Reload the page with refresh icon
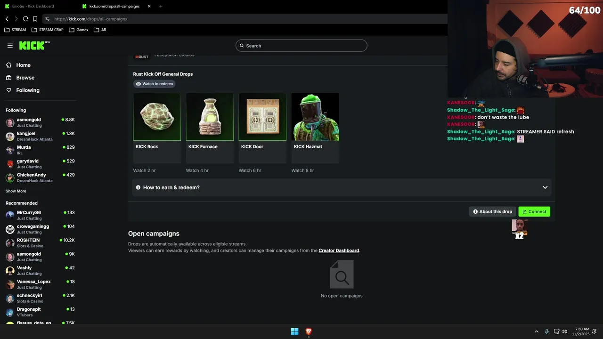 [25, 19]
